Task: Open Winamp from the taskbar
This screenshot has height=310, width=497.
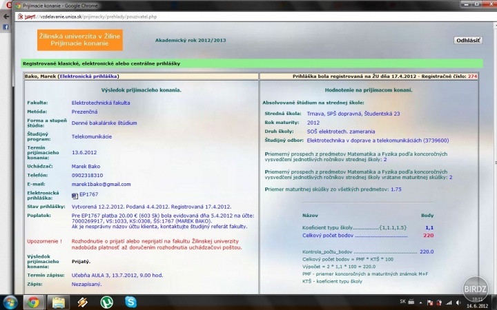Action: click(x=82, y=302)
